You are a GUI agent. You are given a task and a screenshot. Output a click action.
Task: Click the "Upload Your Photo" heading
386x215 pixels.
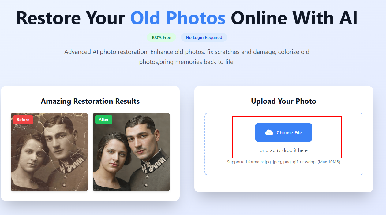(x=283, y=101)
